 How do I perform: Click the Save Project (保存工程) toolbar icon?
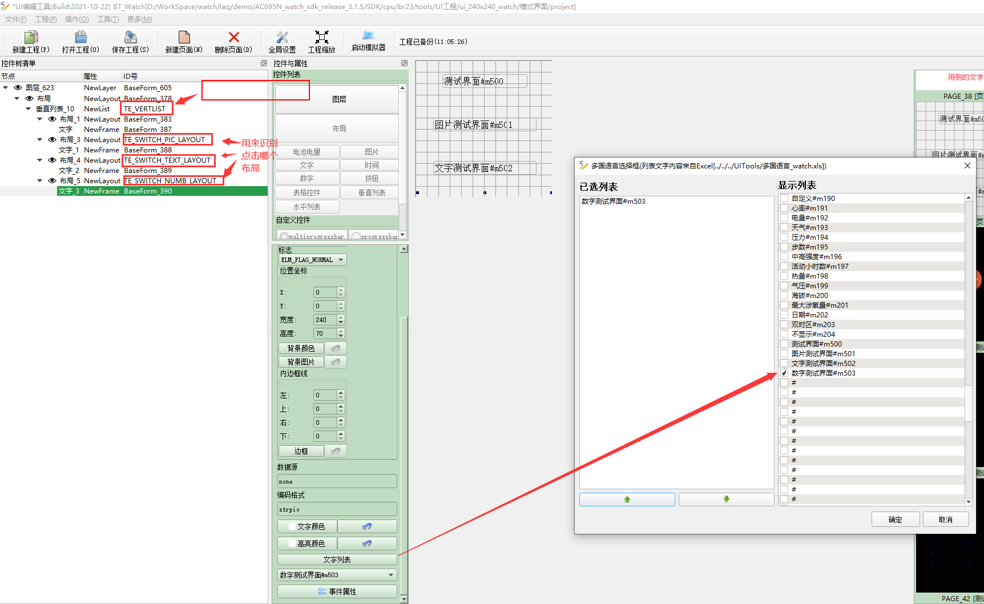[x=130, y=38]
